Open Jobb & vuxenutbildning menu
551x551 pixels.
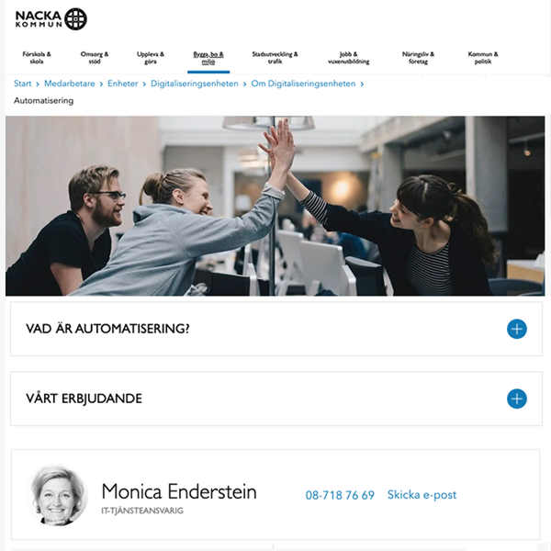(x=349, y=58)
